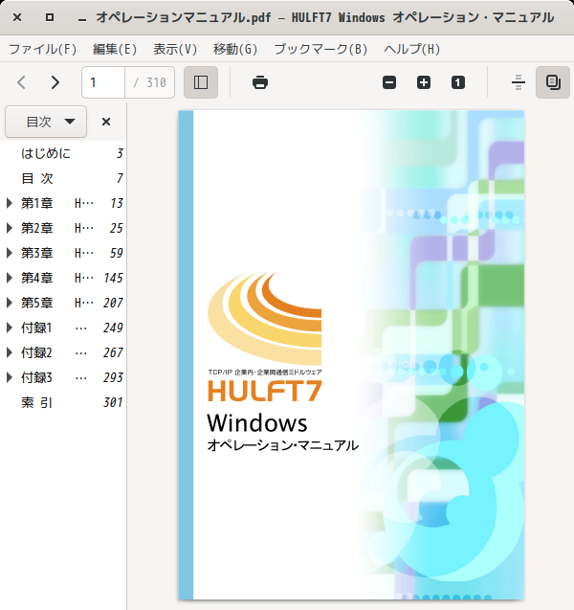The height and width of the screenshot is (610, 574).
Task: Reset zoom to original size icon
Action: (458, 82)
